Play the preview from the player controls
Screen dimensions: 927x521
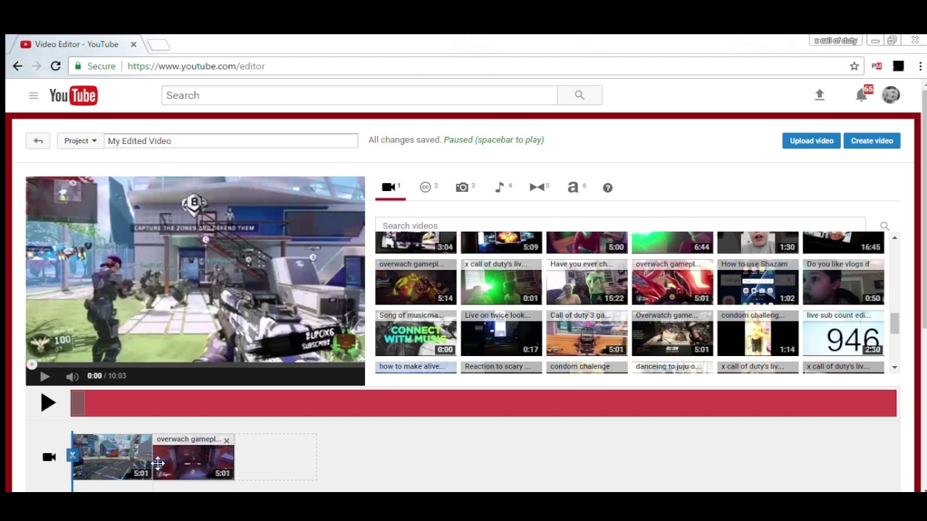click(44, 376)
